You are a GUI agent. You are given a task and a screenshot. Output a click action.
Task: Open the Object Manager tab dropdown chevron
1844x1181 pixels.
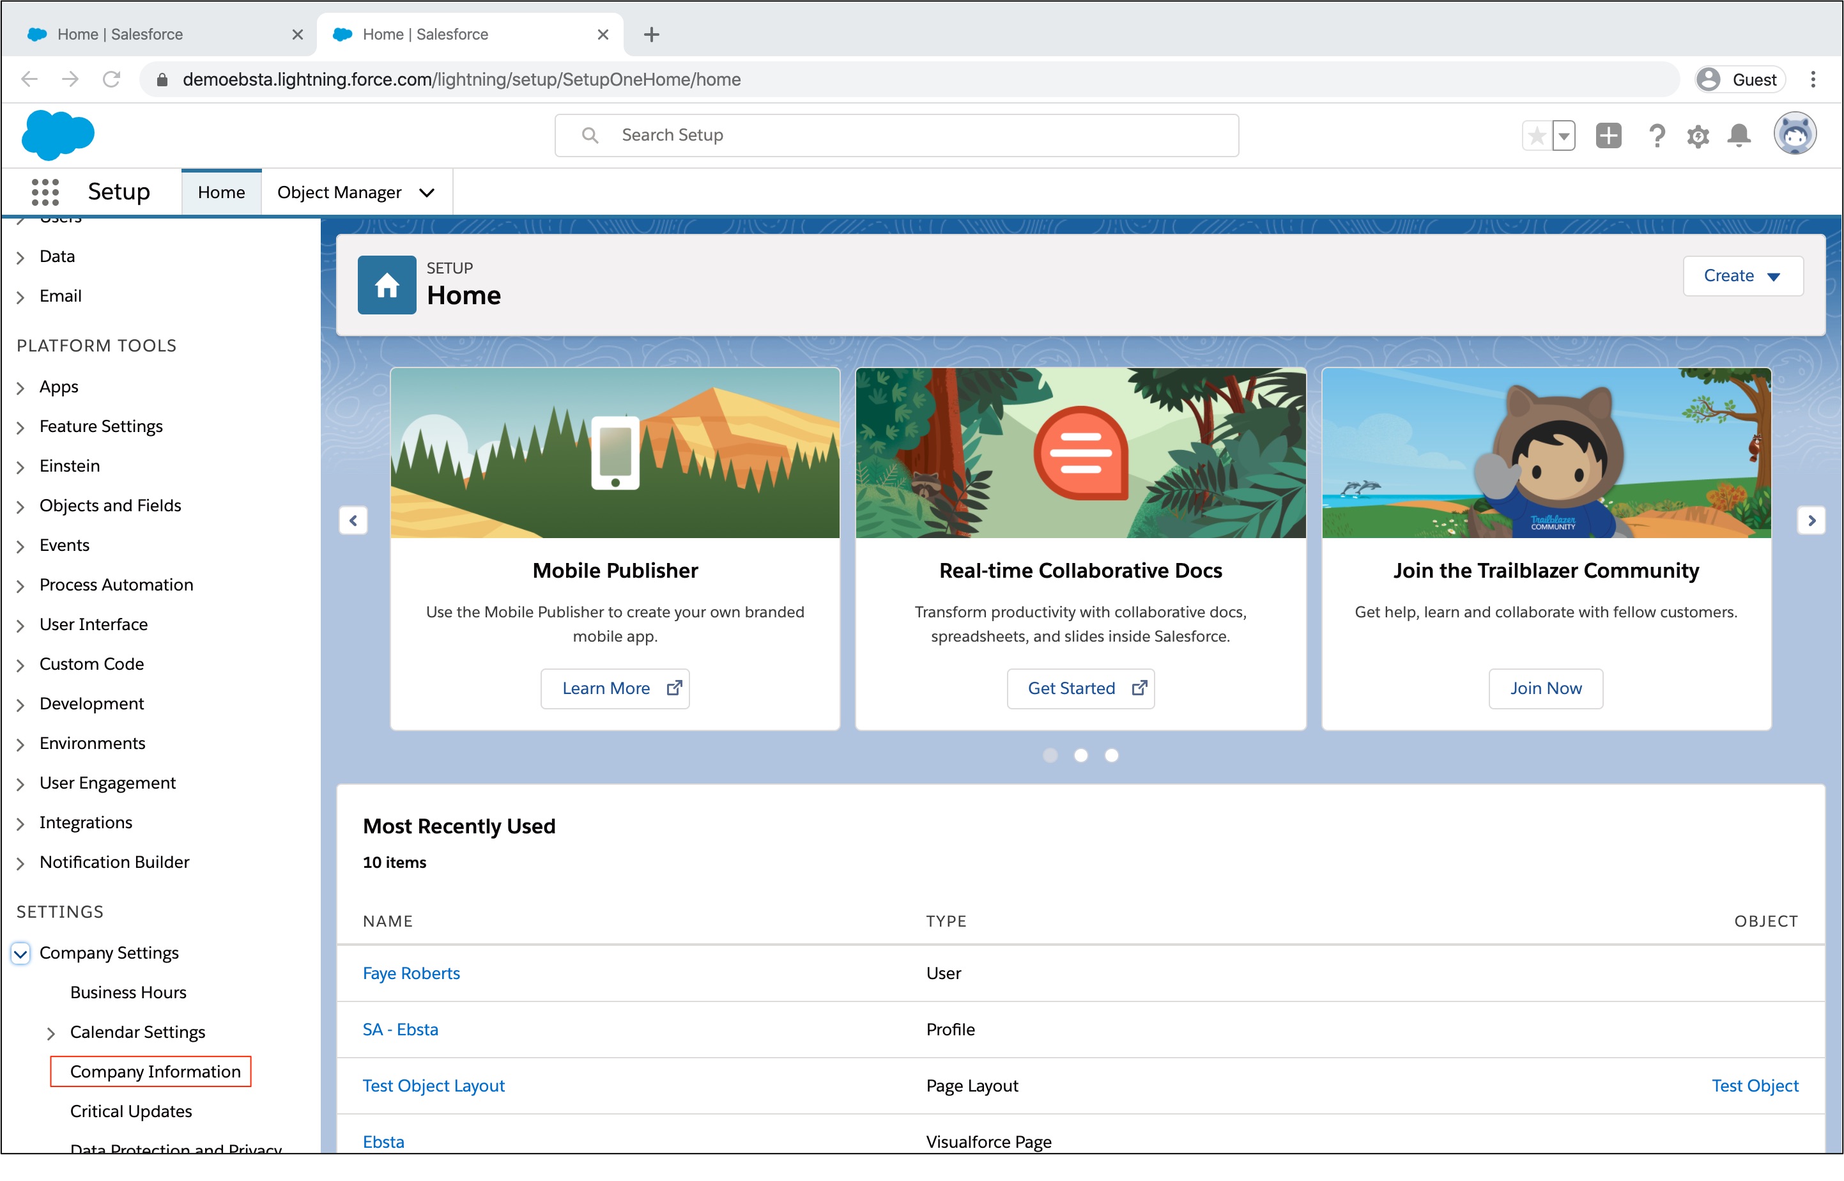click(427, 192)
